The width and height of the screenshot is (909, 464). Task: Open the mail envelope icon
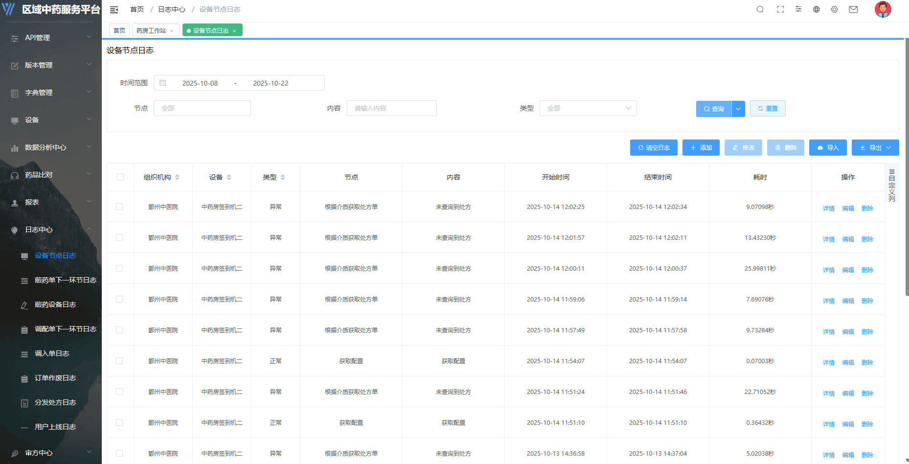(853, 9)
